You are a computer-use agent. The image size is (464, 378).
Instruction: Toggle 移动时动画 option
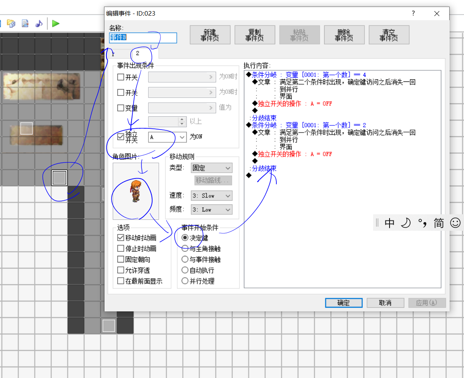point(137,238)
